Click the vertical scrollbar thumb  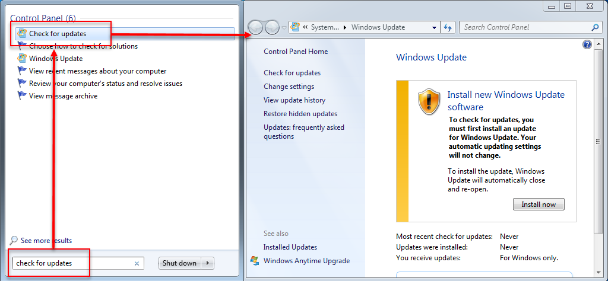pyautogui.click(x=598, y=141)
